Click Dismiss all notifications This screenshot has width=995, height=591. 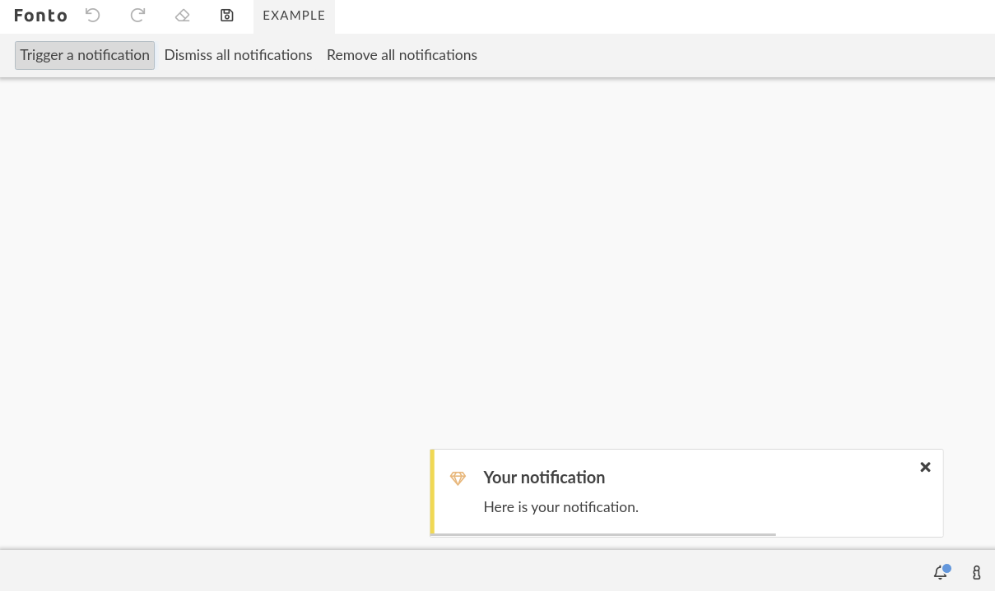point(238,55)
